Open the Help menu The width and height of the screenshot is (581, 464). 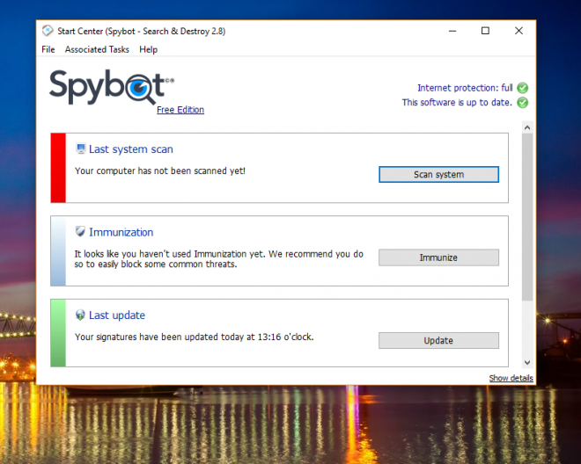(148, 49)
